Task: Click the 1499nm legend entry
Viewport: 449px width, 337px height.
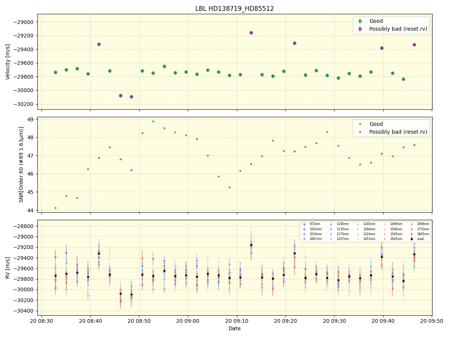Action: click(x=393, y=224)
